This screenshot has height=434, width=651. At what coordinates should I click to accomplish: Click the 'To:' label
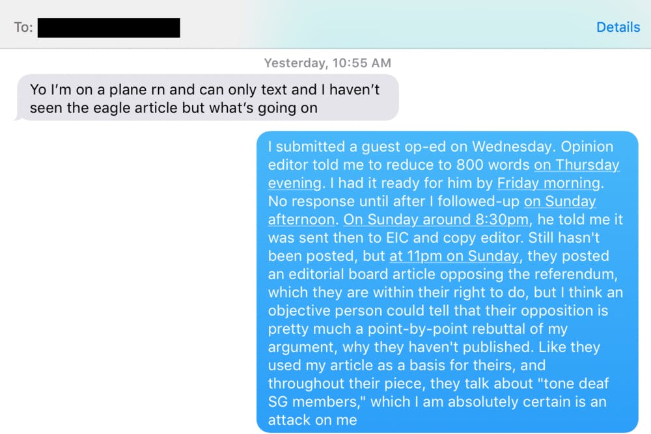(x=23, y=27)
